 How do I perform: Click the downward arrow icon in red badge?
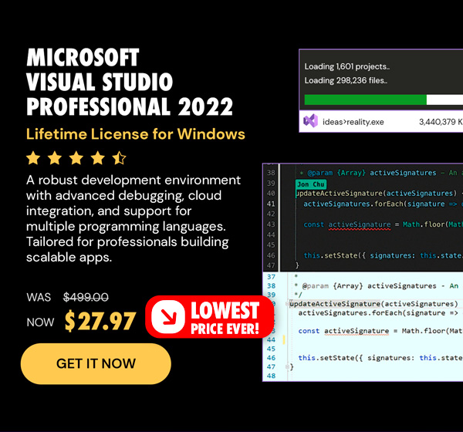point(168,317)
